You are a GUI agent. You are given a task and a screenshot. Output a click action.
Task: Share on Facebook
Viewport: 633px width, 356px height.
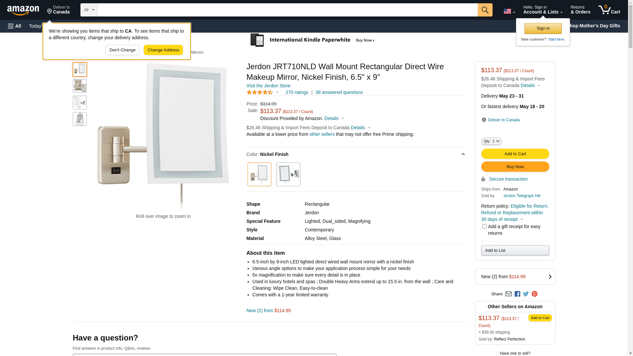tap(517, 294)
